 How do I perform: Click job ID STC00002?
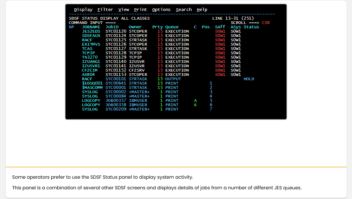(116, 92)
